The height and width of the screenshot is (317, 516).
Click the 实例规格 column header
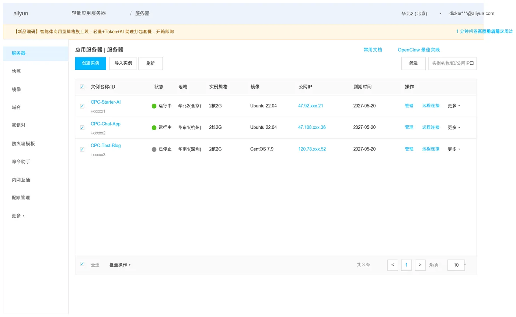[x=218, y=87]
